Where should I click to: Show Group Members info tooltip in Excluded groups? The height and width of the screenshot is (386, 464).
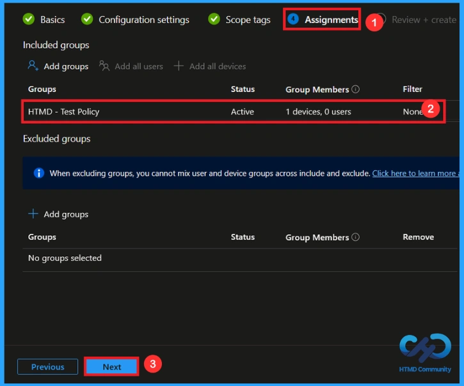pyautogui.click(x=356, y=237)
